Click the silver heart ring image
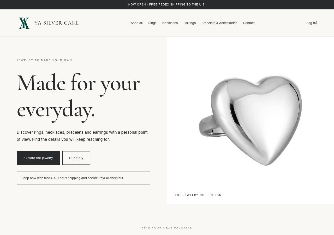 pos(250,120)
